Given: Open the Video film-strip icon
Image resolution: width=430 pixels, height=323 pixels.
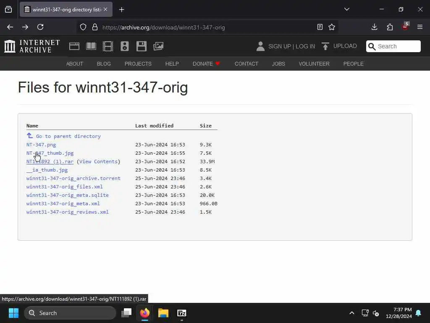Looking at the screenshot, I should (x=108, y=46).
